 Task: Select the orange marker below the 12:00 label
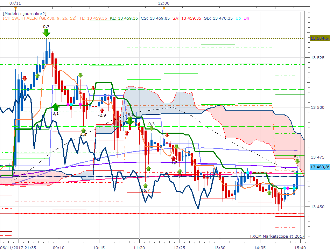[164, 8]
